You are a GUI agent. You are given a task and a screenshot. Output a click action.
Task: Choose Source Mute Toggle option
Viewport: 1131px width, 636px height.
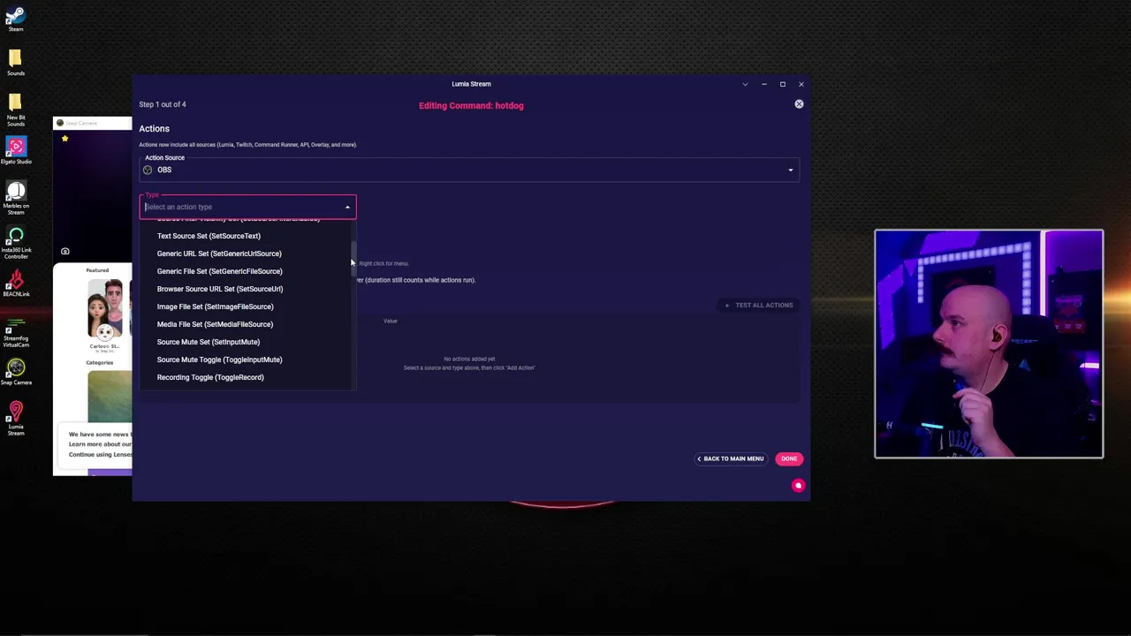[219, 360]
